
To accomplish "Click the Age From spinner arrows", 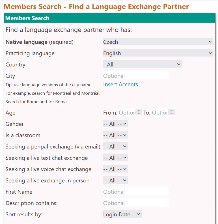I will point(139,113).
